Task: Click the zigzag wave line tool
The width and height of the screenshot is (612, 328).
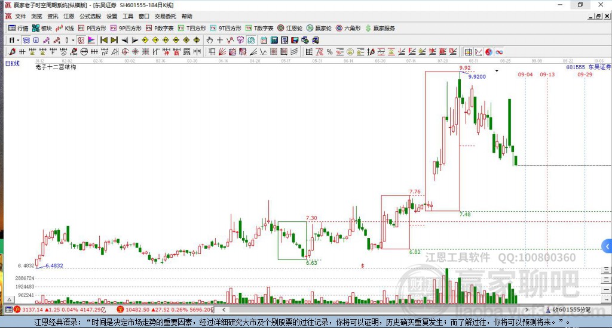Action: pyautogui.click(x=264, y=52)
